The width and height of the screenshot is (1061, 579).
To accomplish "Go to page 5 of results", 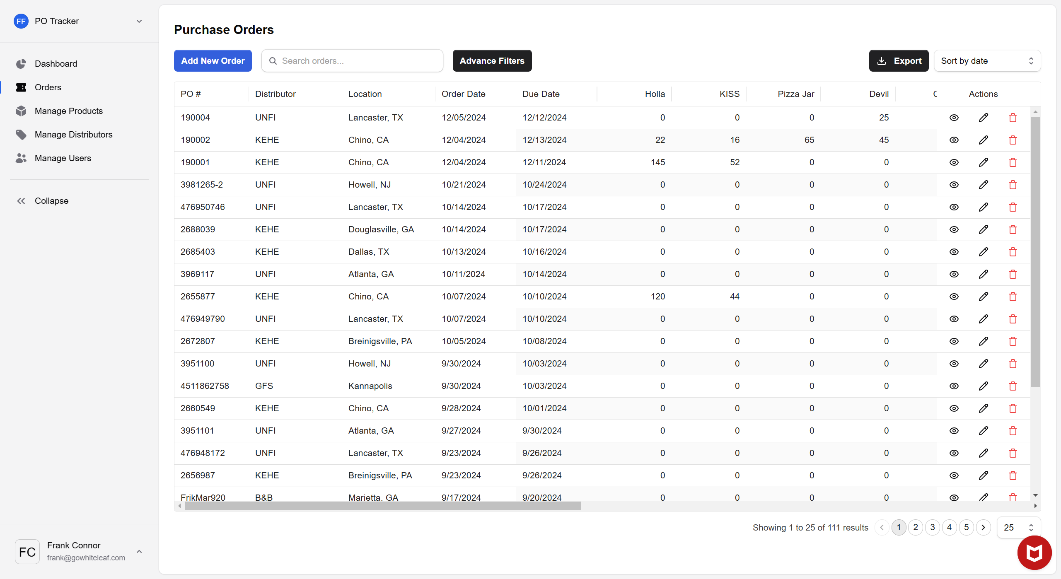I will 966,528.
